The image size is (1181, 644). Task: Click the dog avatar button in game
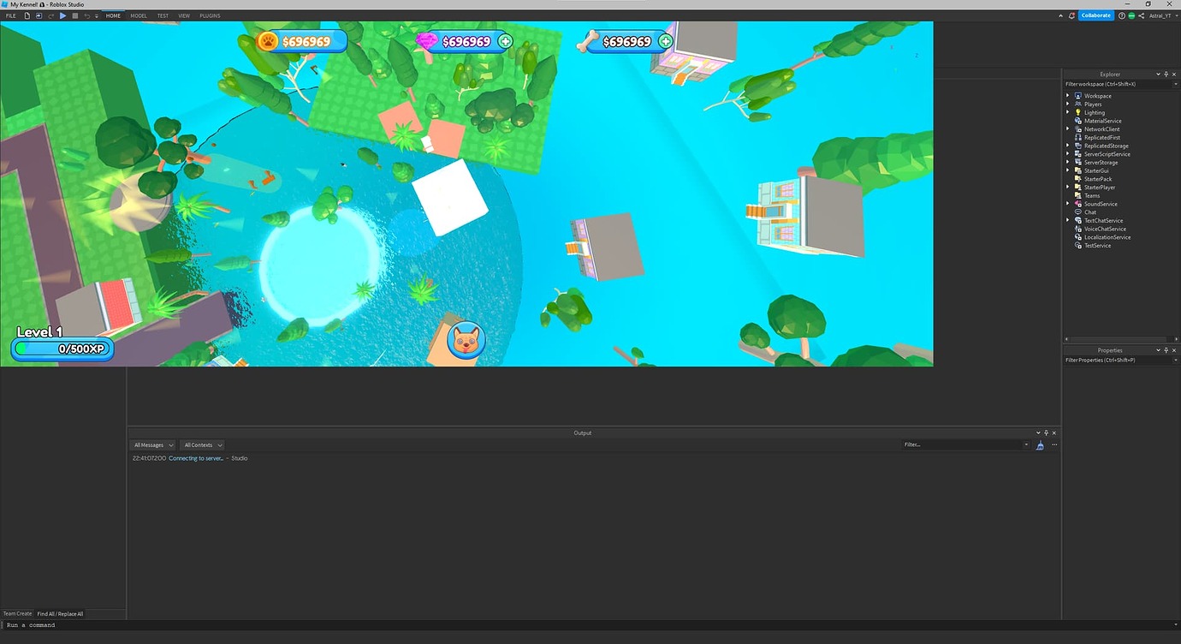466,341
